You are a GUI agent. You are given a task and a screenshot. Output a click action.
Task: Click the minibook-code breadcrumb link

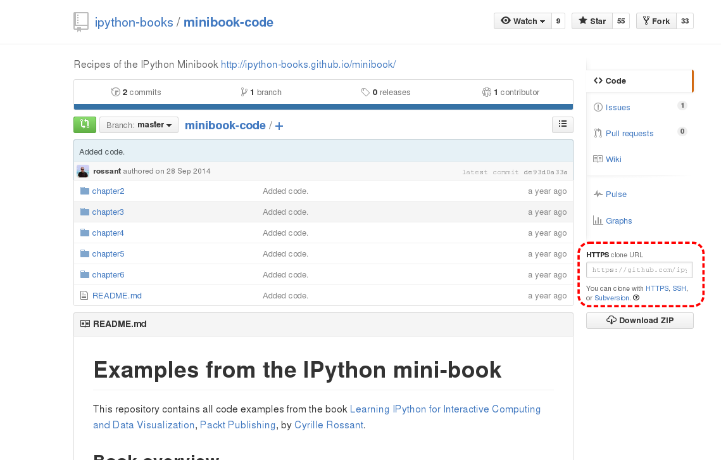pos(225,125)
